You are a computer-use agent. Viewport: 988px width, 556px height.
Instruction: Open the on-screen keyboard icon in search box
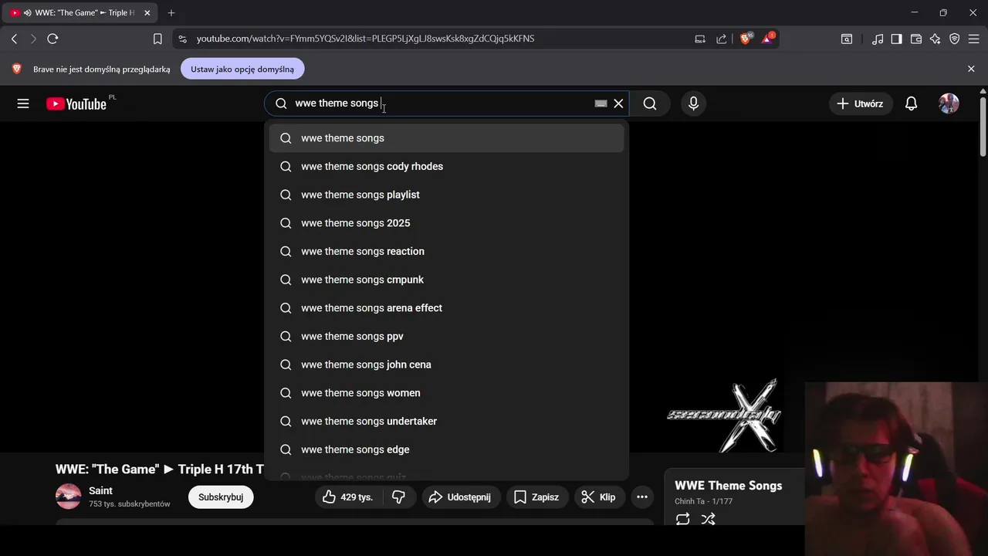[x=601, y=103]
